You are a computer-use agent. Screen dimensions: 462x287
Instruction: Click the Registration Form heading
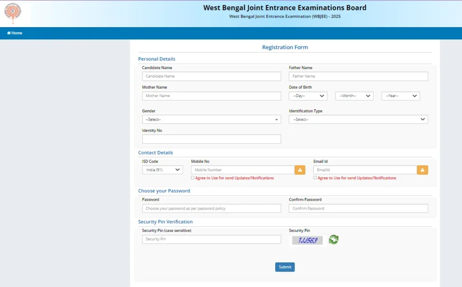pos(285,47)
